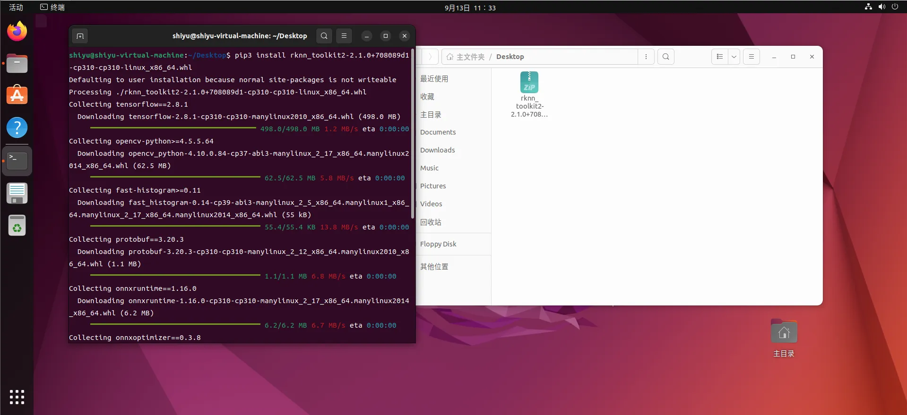Select Documents in the sidebar
The height and width of the screenshot is (415, 907).
[x=438, y=132]
